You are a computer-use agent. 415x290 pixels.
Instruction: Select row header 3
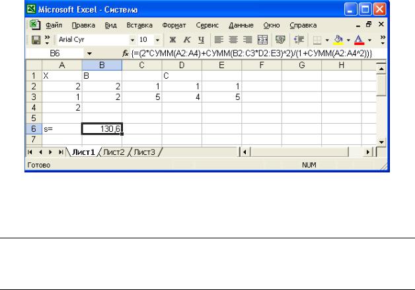click(x=34, y=97)
